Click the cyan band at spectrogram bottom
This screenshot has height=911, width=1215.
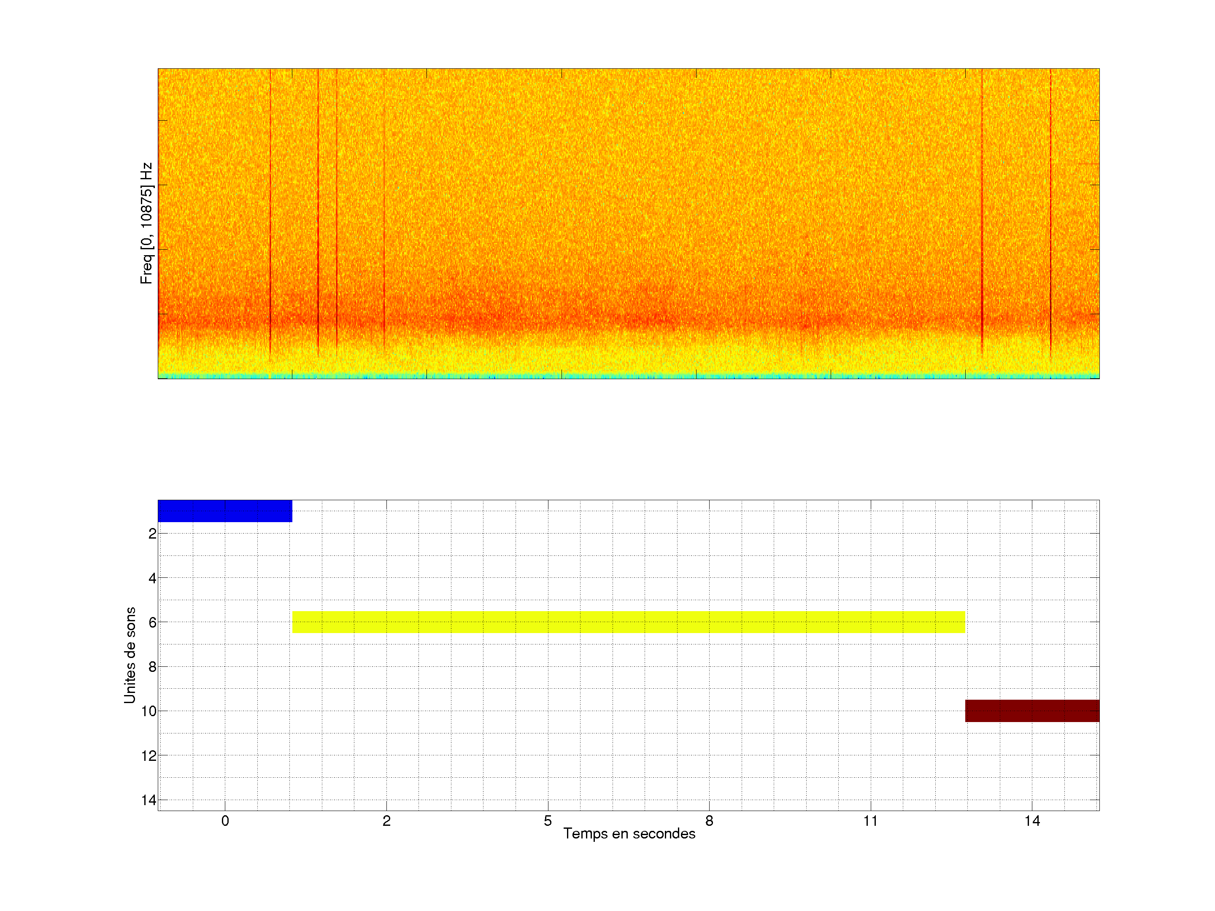coord(628,376)
